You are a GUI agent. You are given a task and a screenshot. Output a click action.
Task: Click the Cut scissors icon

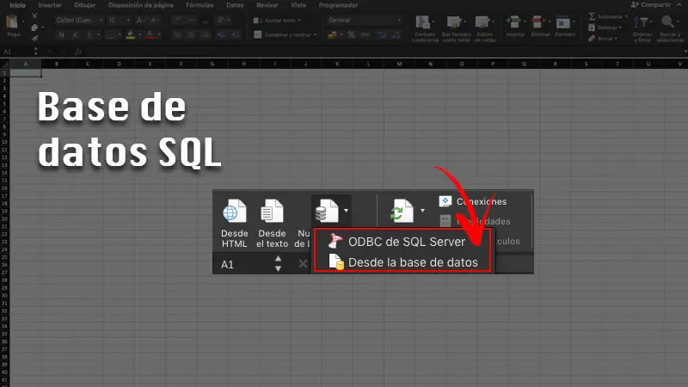[34, 15]
